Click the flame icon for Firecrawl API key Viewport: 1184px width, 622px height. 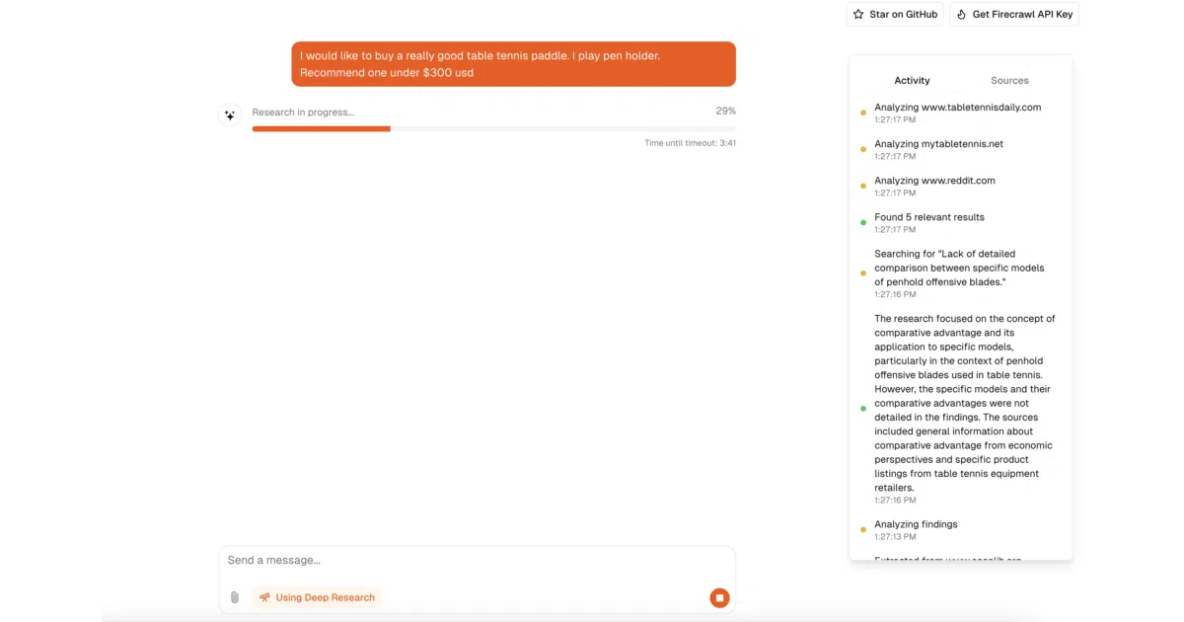pos(961,15)
